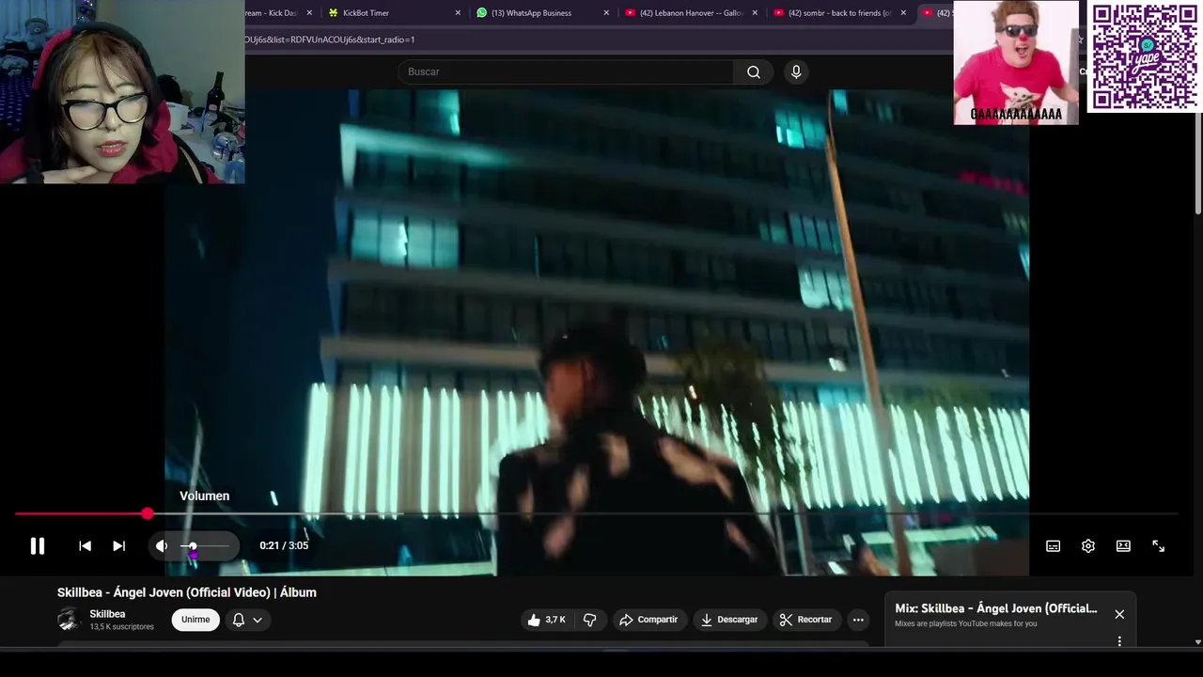This screenshot has width=1203, height=677.
Task: Clip the video with Recortar
Action: [806, 620]
